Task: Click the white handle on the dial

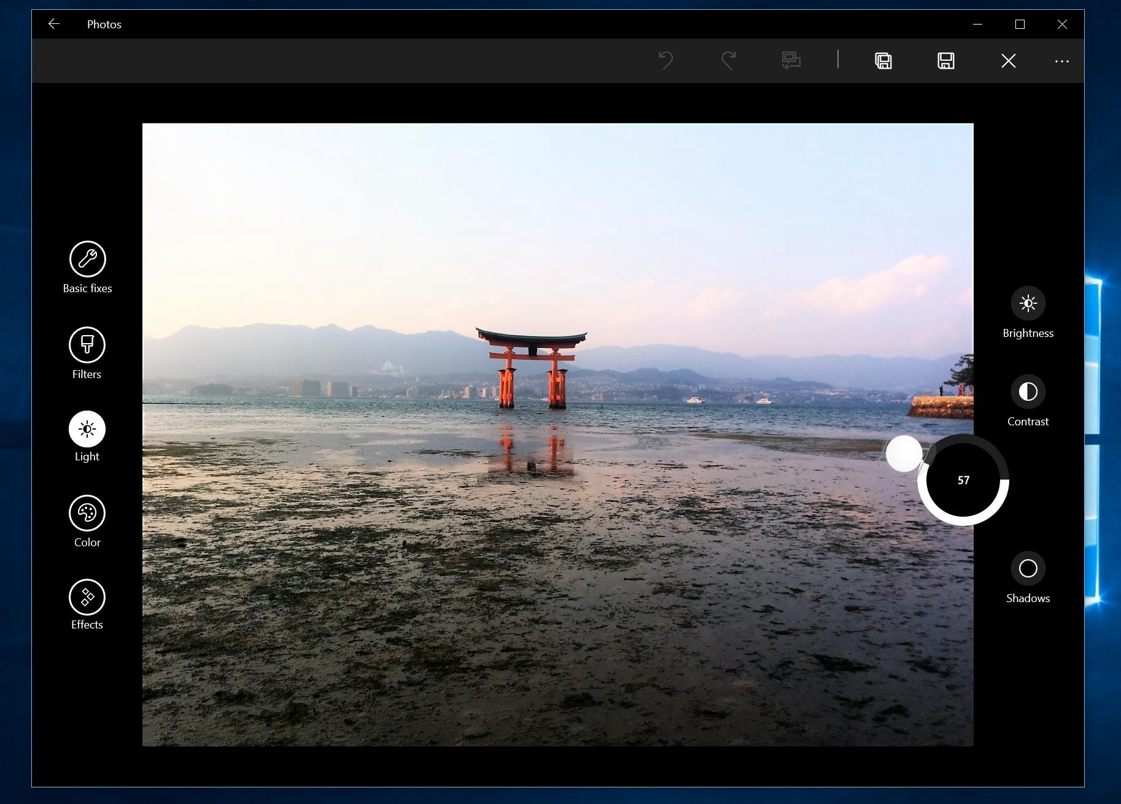Action: coord(904,454)
